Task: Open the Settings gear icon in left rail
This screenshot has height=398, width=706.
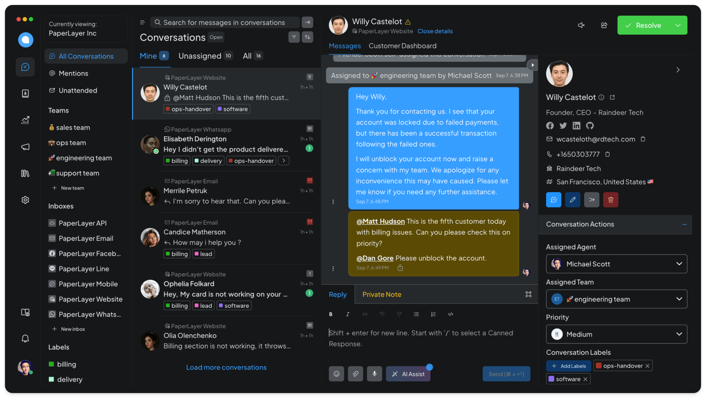Action: click(x=25, y=200)
